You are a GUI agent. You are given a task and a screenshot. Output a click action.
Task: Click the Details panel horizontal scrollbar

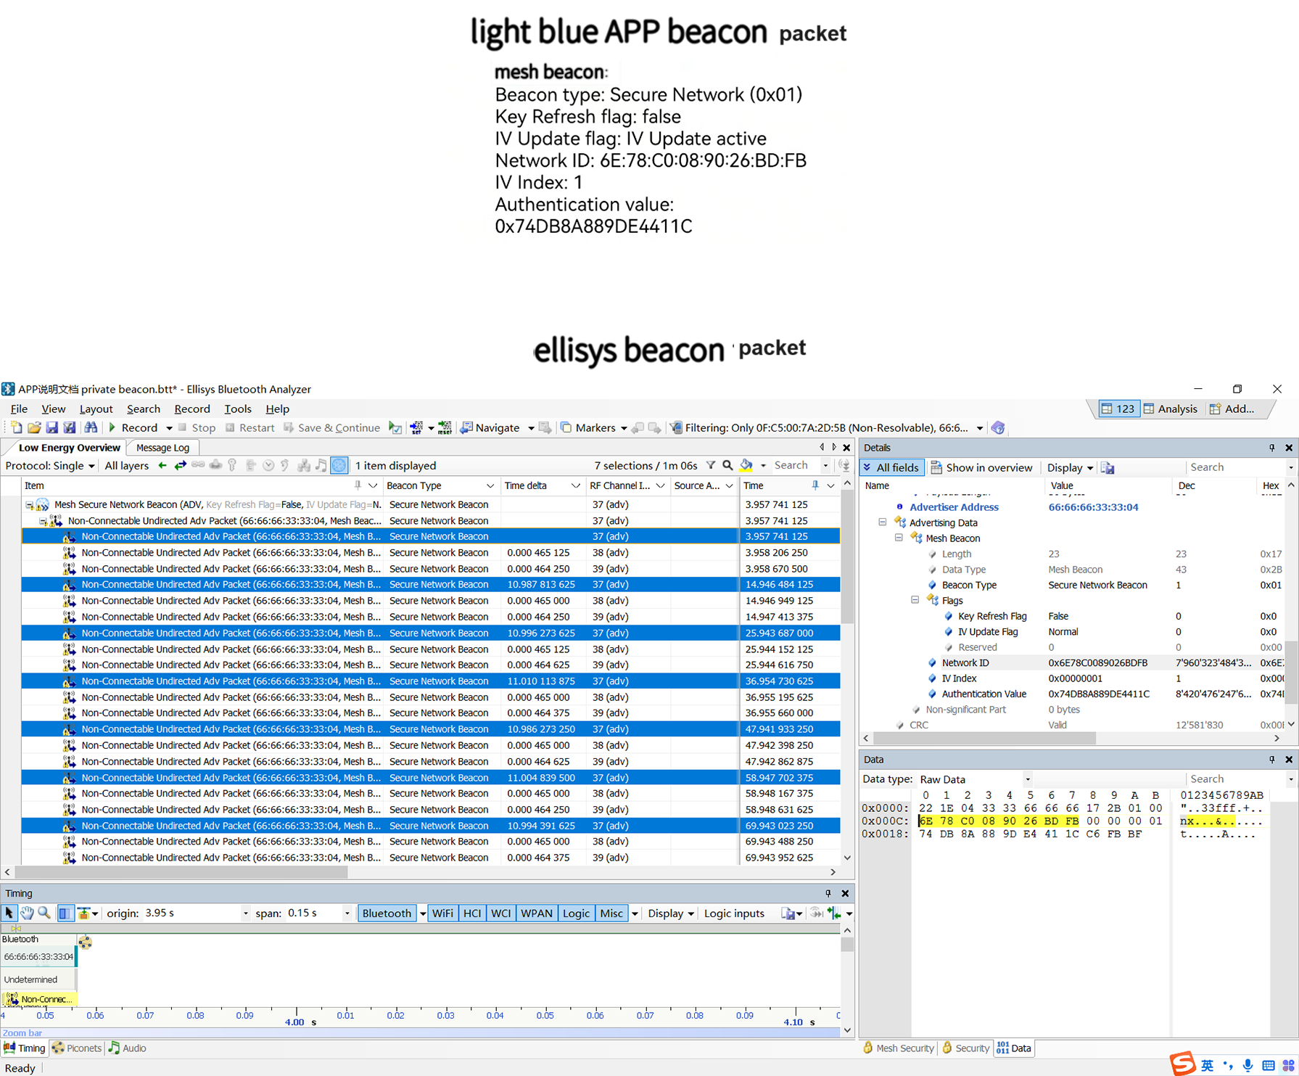tap(985, 739)
